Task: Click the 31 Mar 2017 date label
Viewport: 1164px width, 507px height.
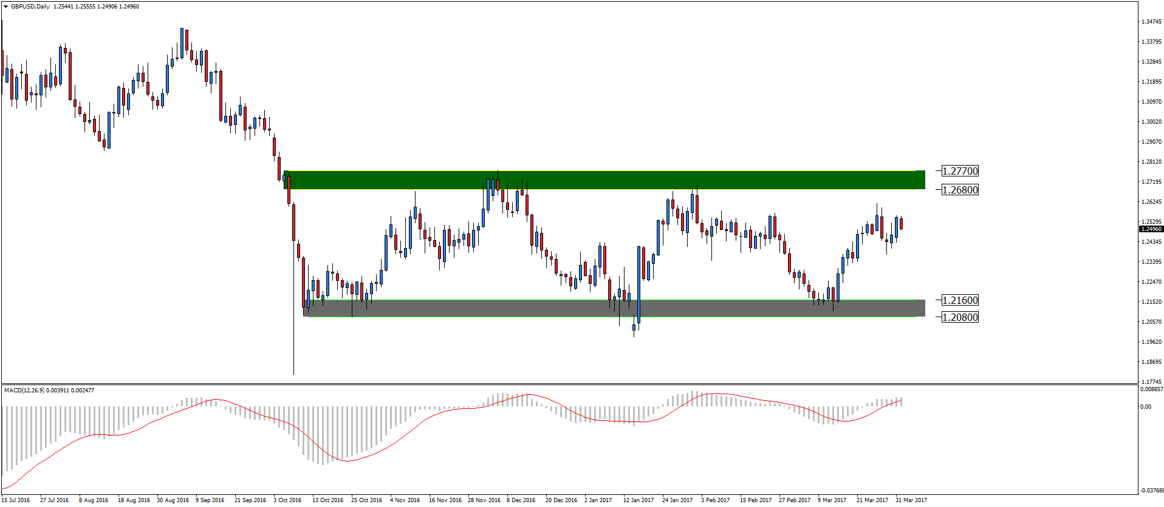Action: click(x=911, y=500)
